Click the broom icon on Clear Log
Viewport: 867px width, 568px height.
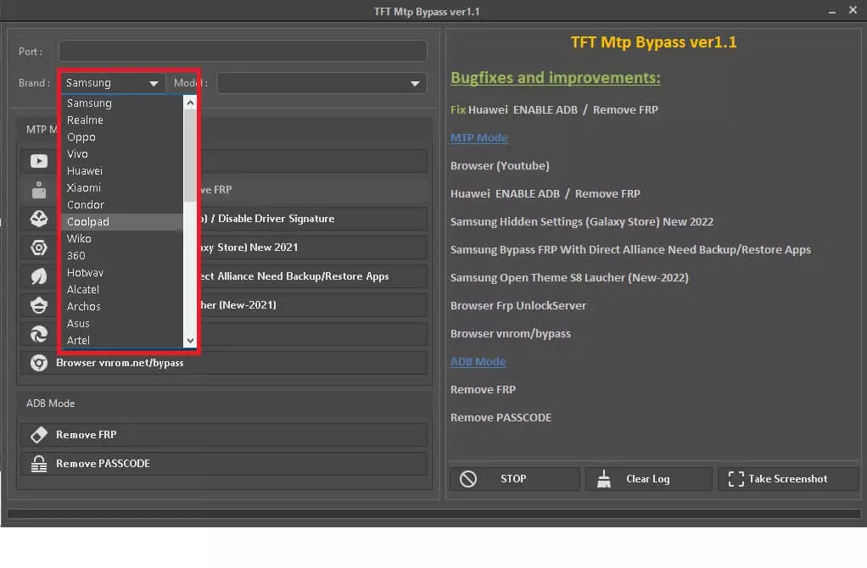[x=605, y=479]
